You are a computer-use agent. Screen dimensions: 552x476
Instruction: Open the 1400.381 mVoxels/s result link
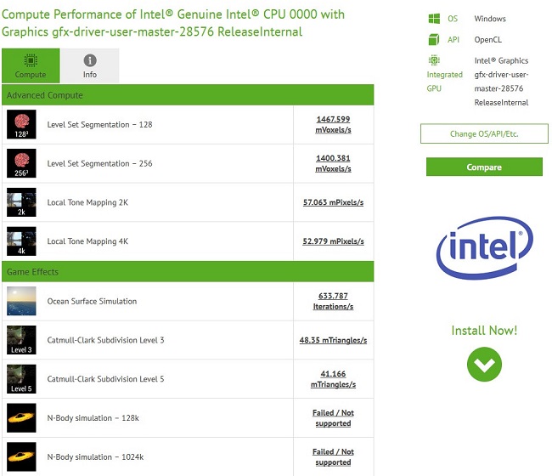(x=333, y=163)
